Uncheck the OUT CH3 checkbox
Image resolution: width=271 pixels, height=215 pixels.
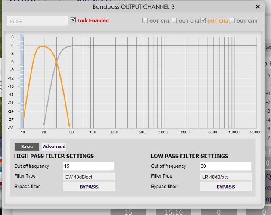pyautogui.click(x=203, y=21)
